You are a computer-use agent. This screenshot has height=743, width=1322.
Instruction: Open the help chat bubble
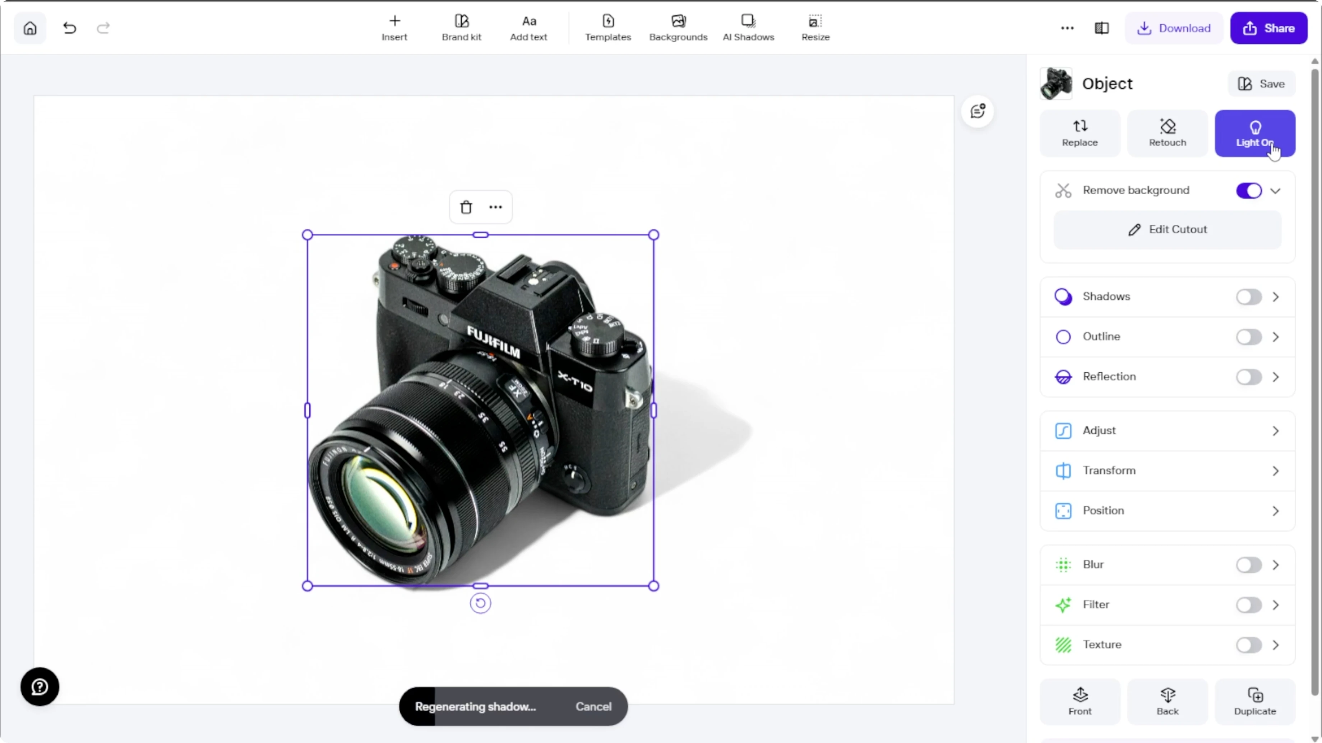(x=40, y=687)
